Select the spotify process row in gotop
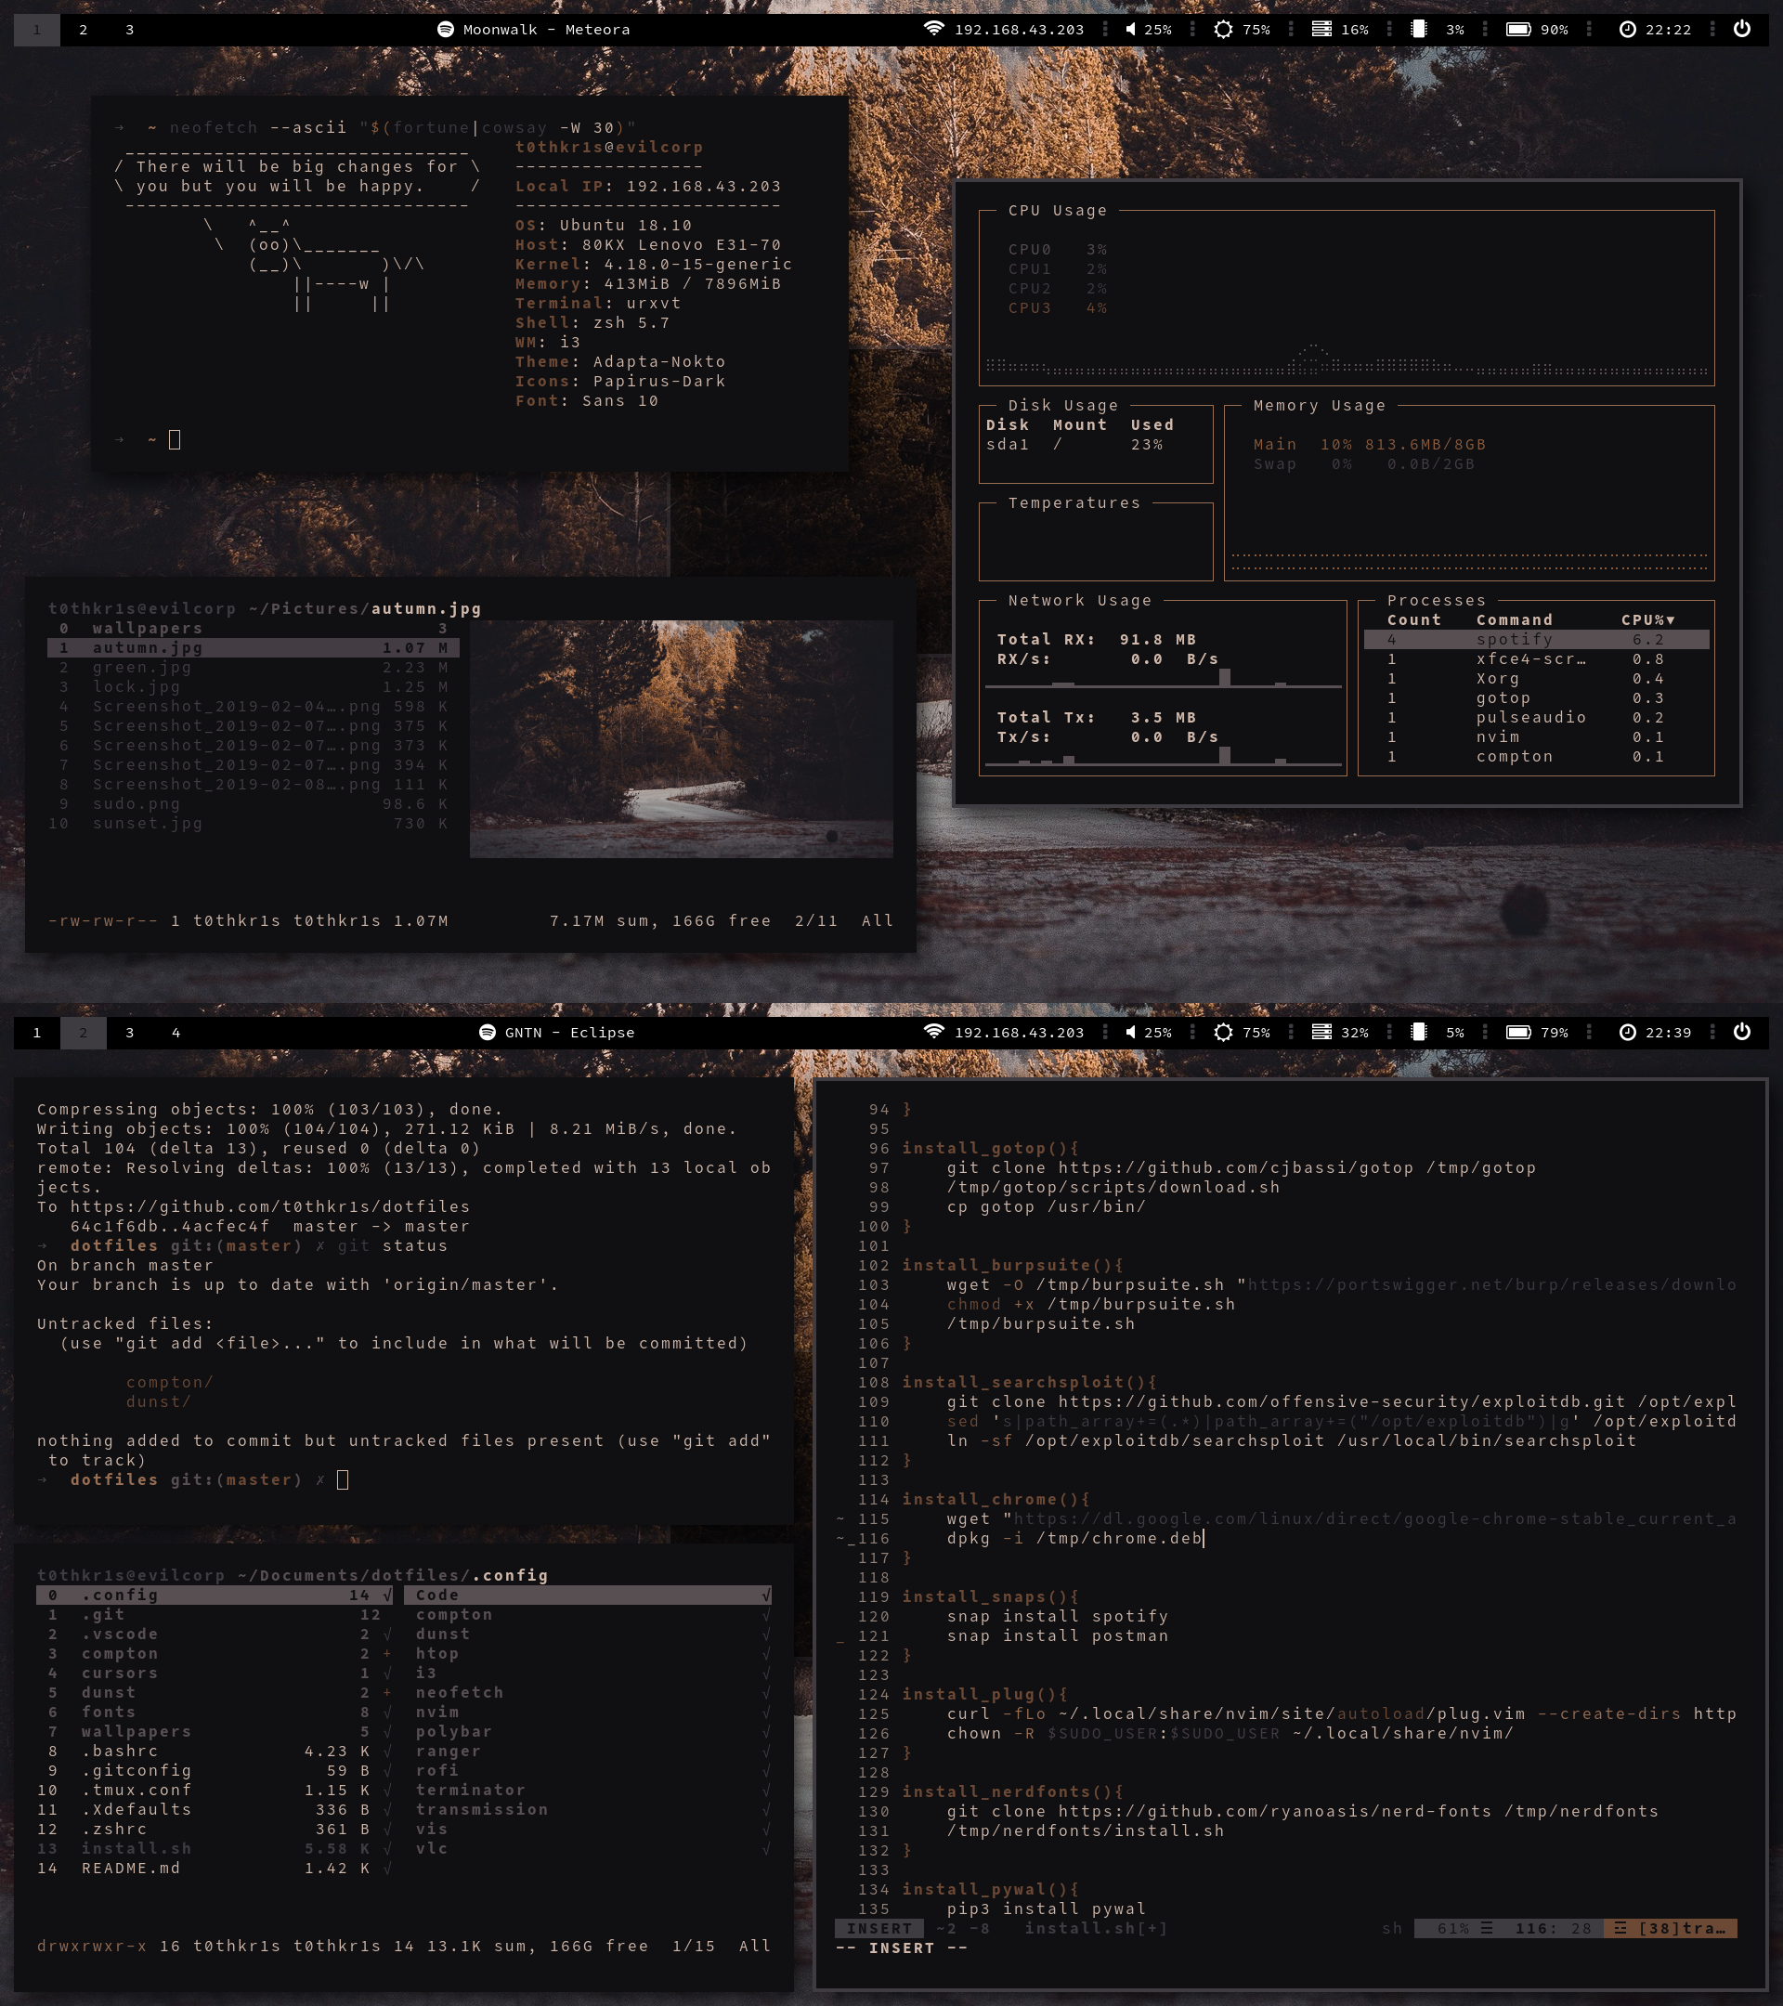The image size is (1783, 2006). [x=1514, y=640]
